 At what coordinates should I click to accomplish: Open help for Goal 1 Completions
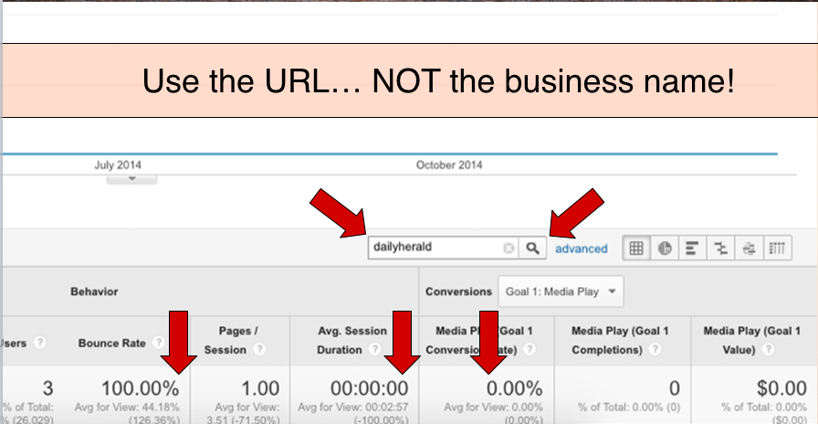[x=655, y=350]
